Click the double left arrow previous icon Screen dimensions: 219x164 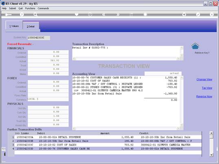104,14
